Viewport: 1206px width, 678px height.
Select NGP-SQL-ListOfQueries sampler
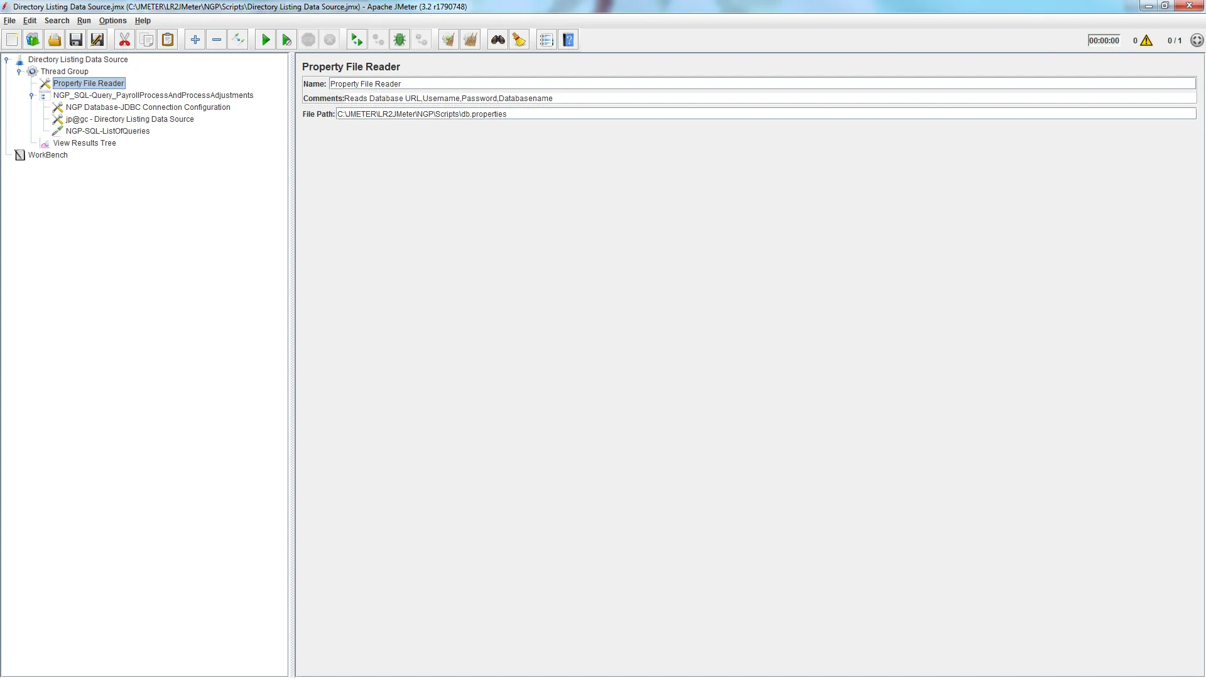(x=107, y=131)
